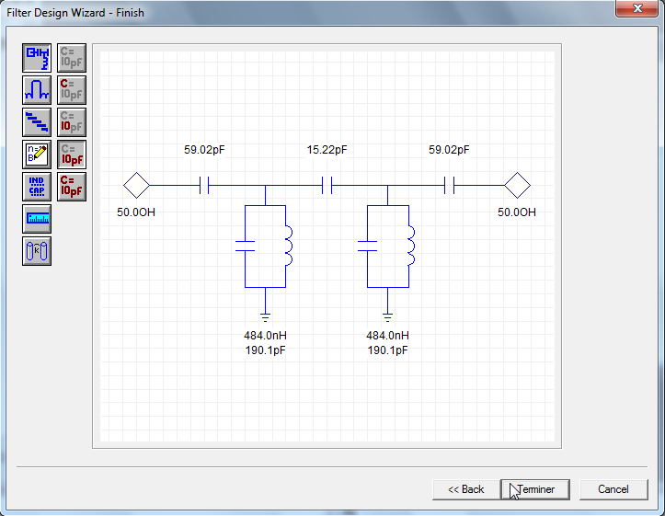
Task: Click red C with gray 10pF icon
Action: (x=71, y=90)
